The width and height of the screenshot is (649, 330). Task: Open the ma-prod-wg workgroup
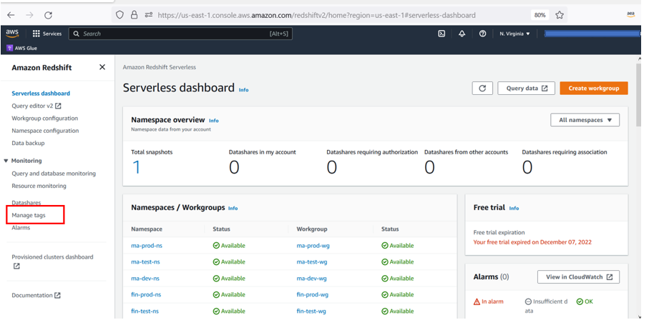[x=313, y=245]
